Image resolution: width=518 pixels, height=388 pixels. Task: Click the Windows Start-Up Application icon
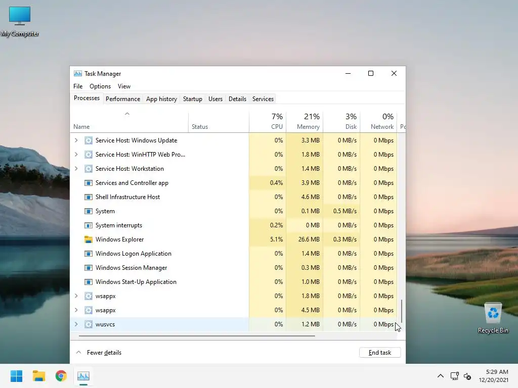click(88, 282)
